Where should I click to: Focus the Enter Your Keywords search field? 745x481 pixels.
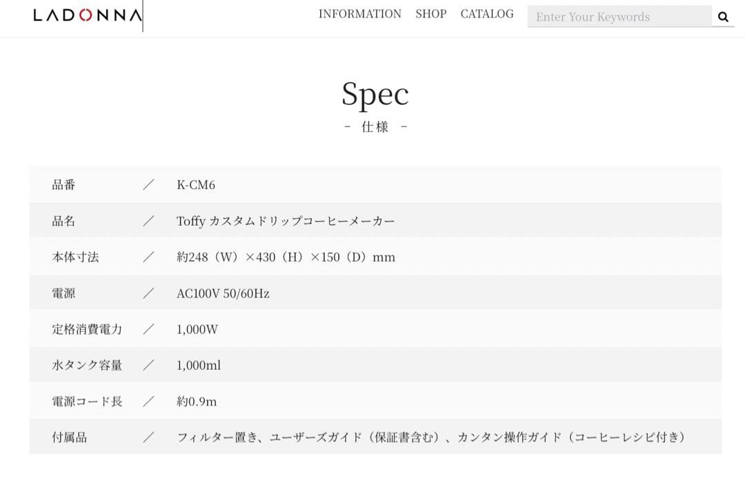coord(619,17)
